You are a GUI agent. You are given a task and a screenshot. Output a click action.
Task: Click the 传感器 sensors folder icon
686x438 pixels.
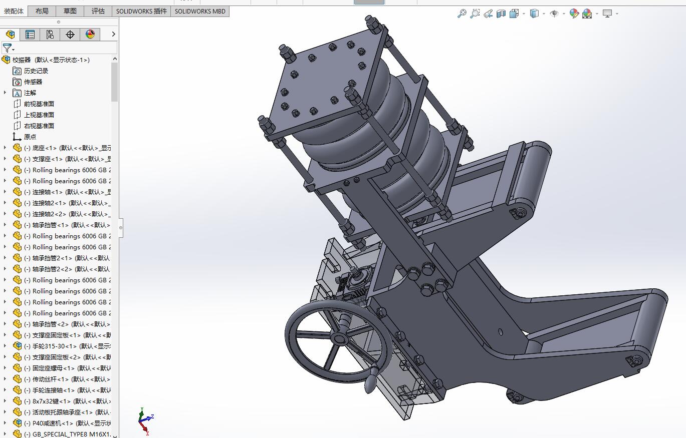[x=17, y=82]
